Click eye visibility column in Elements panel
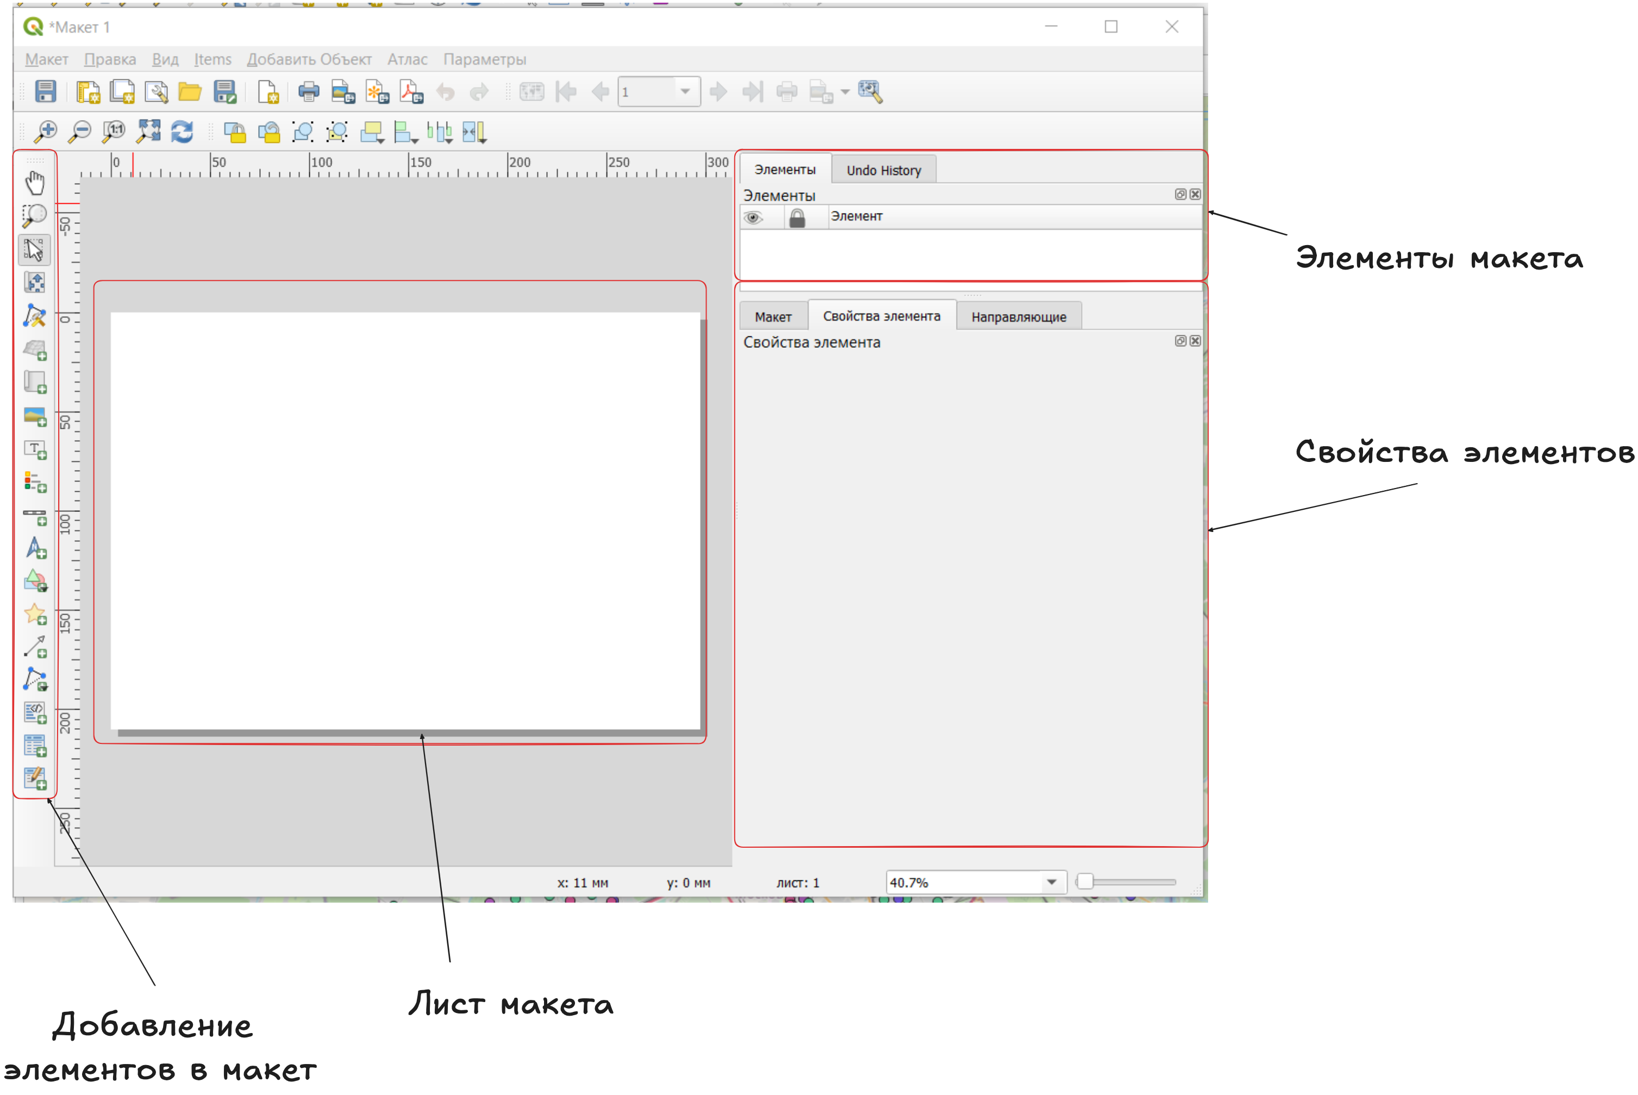The width and height of the screenshot is (1638, 1095). [753, 218]
